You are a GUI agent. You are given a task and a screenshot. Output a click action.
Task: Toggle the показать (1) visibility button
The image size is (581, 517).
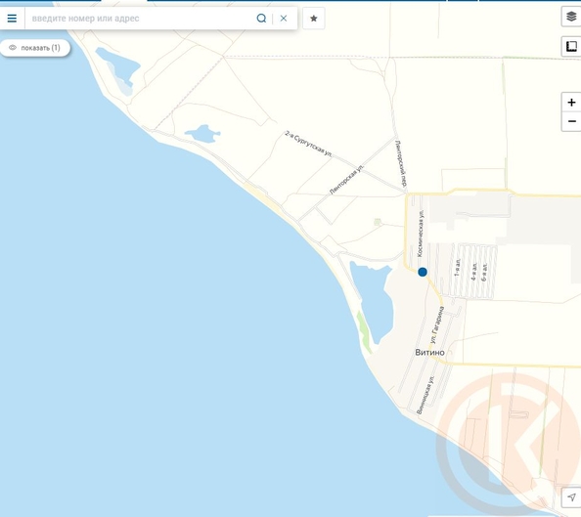[x=35, y=48]
